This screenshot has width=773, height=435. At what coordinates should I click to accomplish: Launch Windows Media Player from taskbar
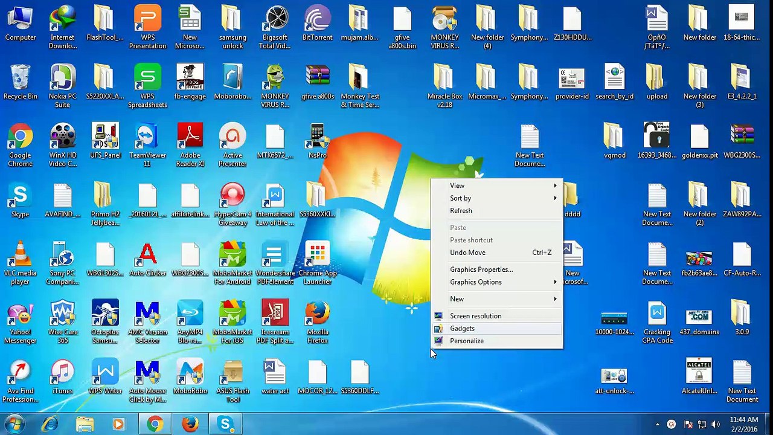118,424
